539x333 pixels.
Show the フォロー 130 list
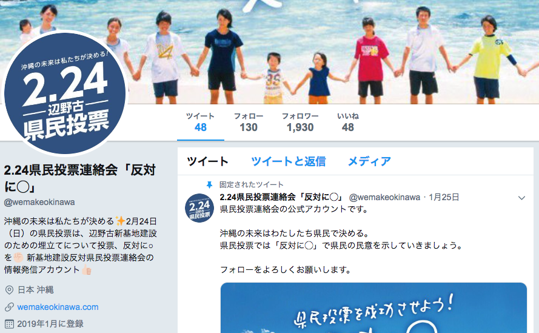click(248, 122)
